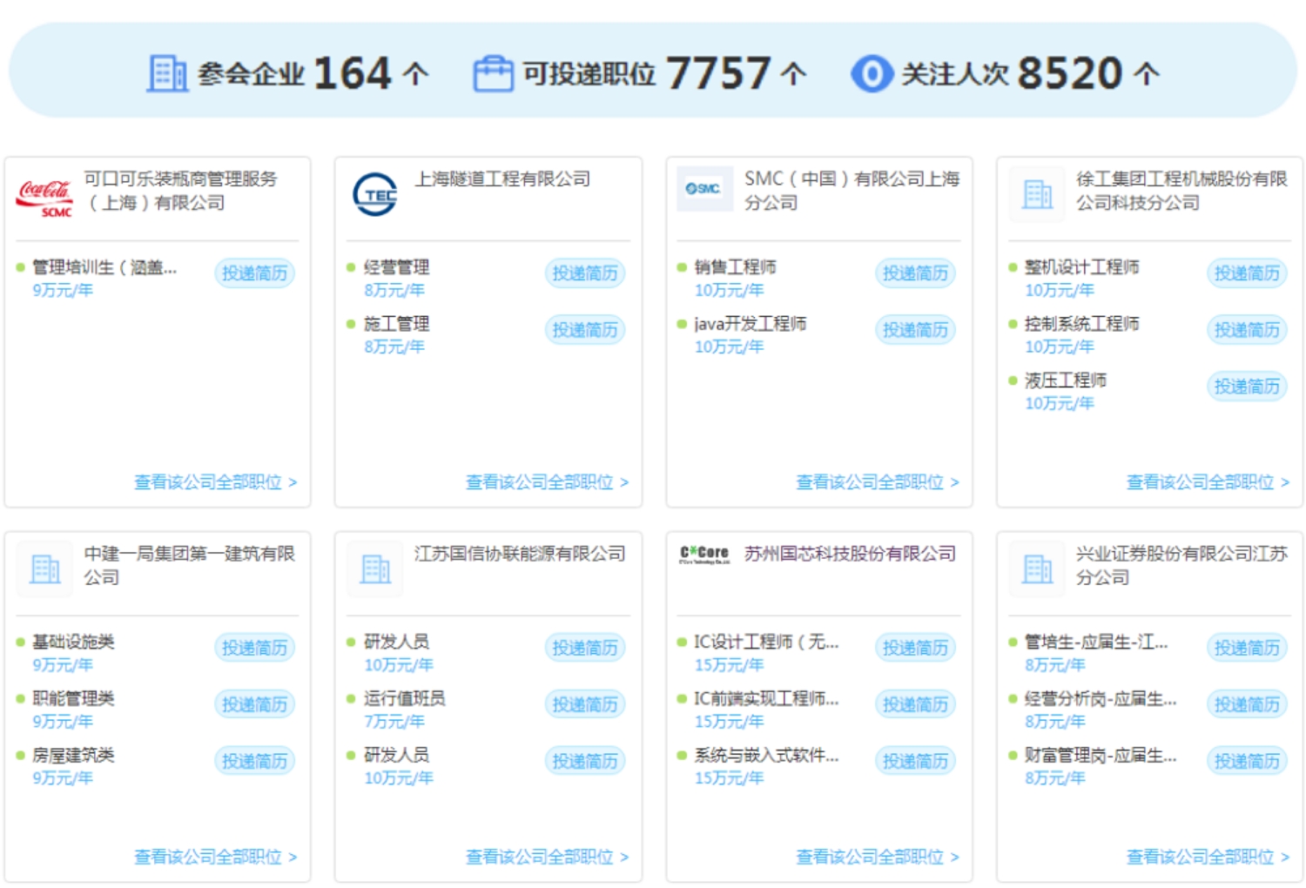Open the 施工管理 job title
This screenshot has height=888, width=1306.
tap(396, 324)
